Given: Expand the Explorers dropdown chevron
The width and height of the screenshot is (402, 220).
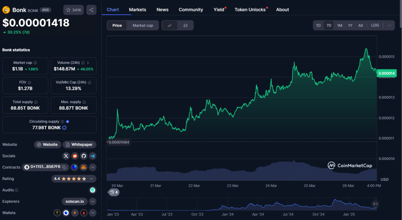Looking at the screenshot, I should [x=93, y=202].
